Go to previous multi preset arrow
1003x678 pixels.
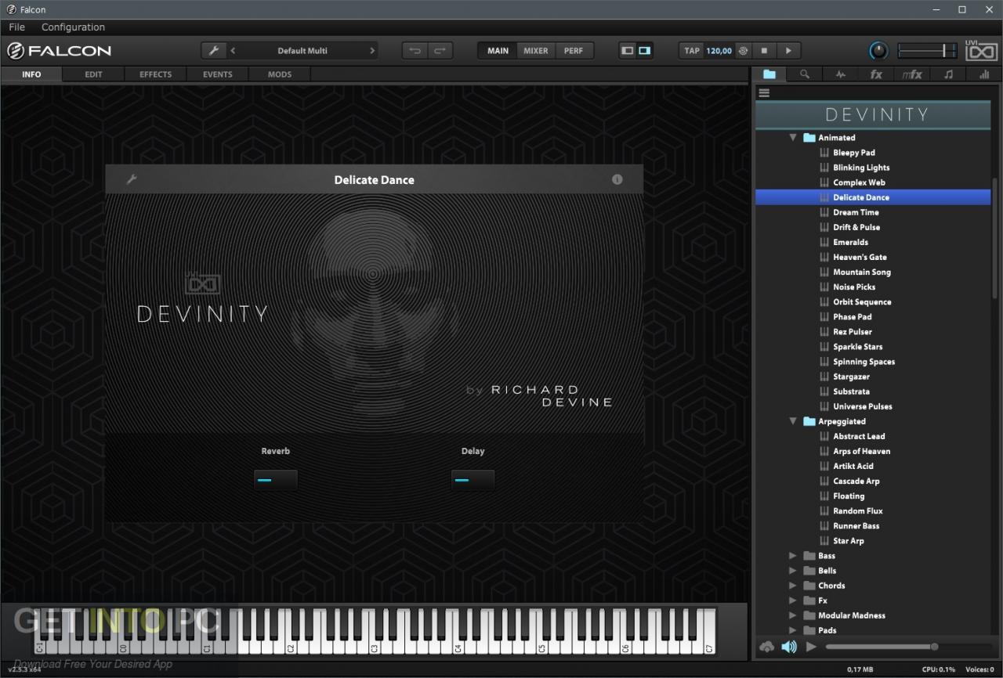(233, 51)
